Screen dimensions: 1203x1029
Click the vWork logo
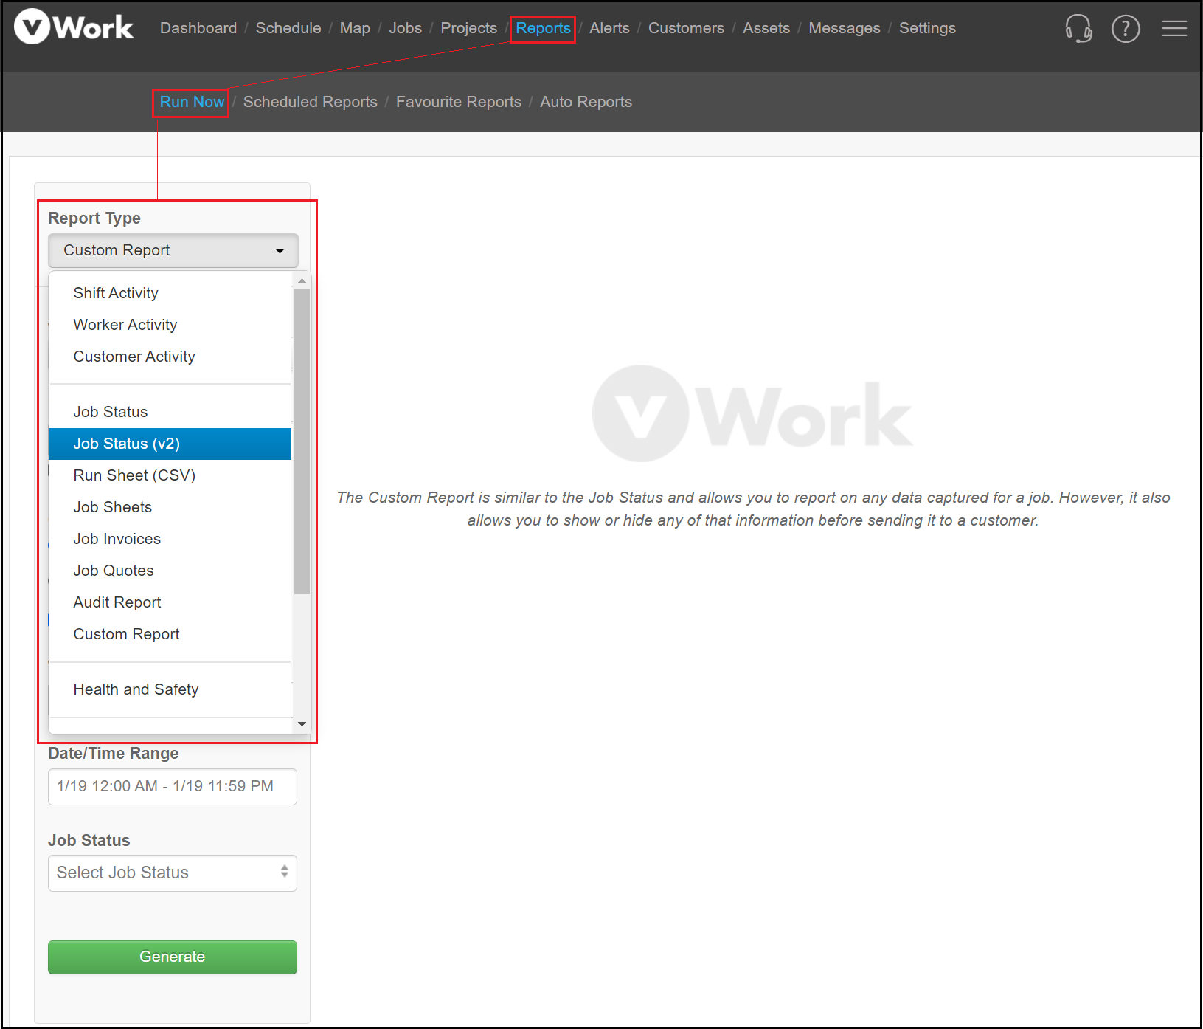tap(74, 27)
